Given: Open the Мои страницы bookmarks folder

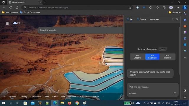Looking at the screenshot, I should (x=10, y=12).
